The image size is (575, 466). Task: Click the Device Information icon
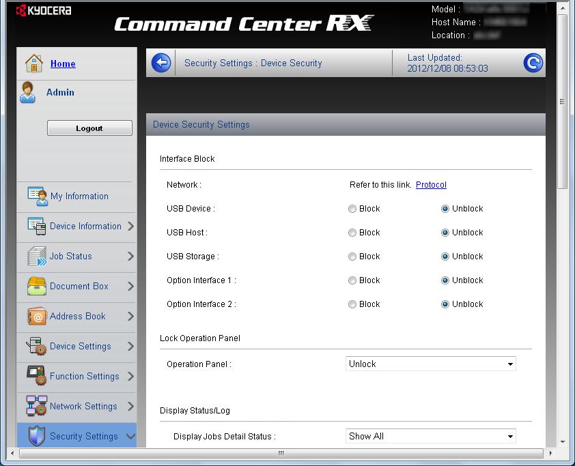pos(37,226)
